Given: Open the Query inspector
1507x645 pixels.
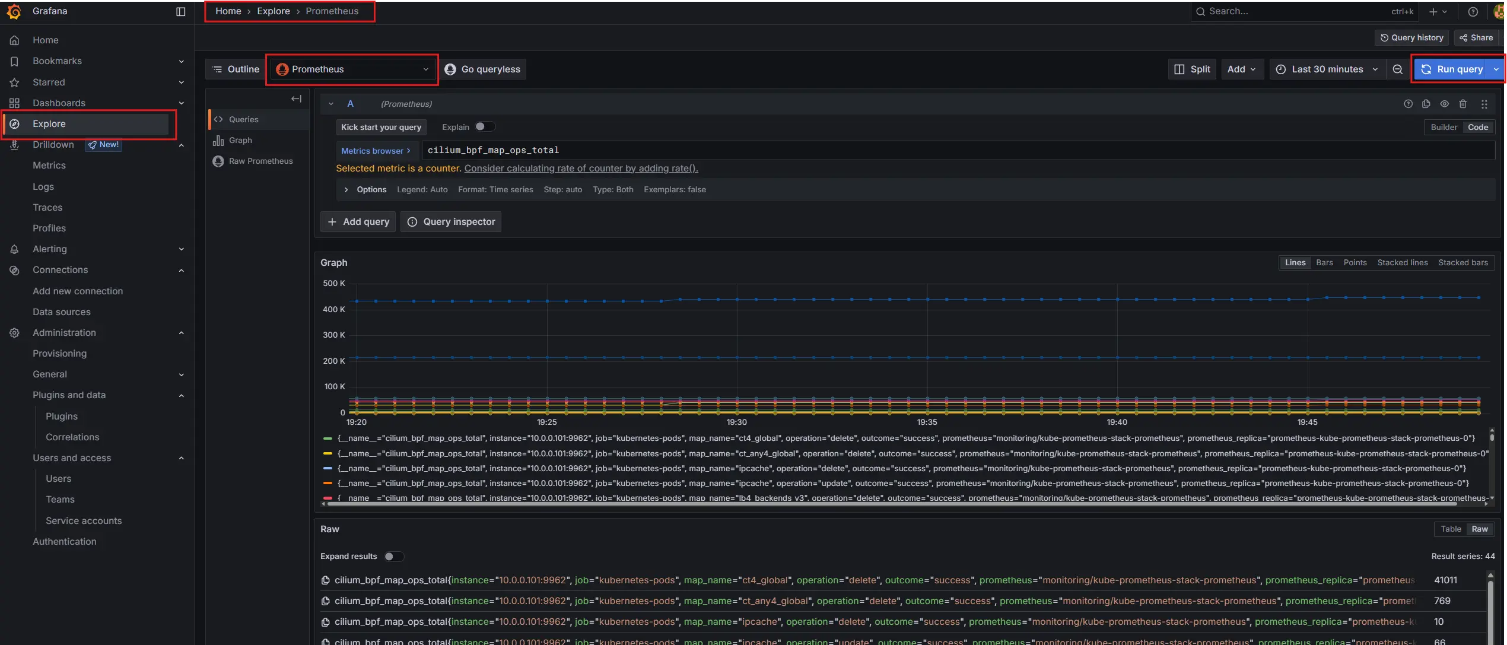Looking at the screenshot, I should [451, 222].
